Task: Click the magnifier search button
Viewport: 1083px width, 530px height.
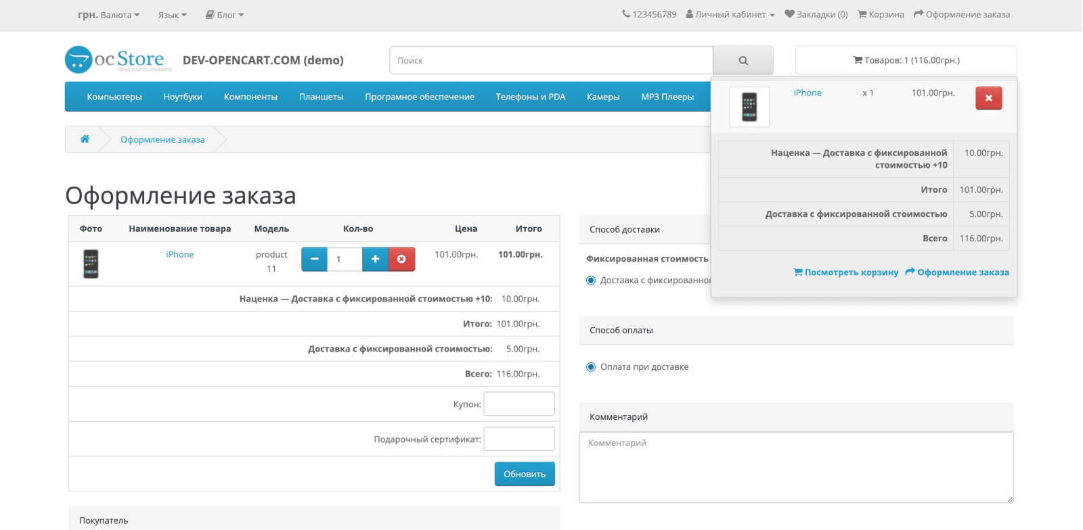Action: [743, 60]
